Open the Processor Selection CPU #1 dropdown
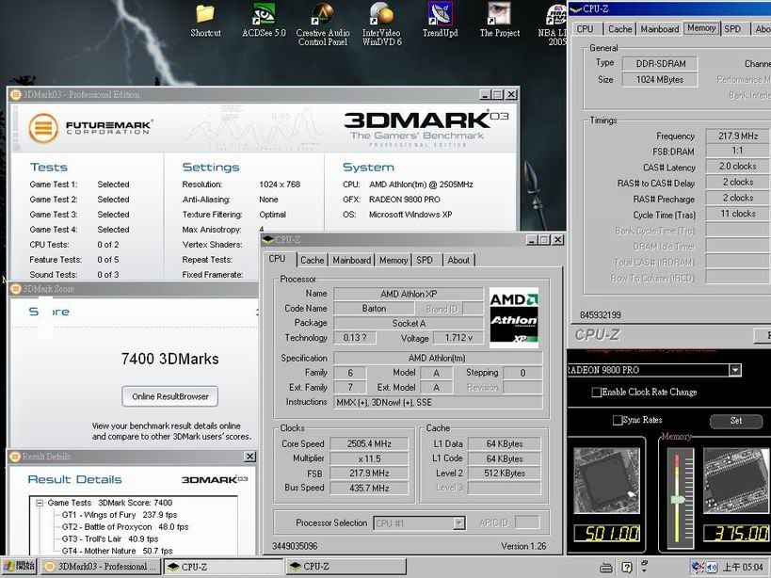Screen dimensions: 771x578 coord(458,523)
